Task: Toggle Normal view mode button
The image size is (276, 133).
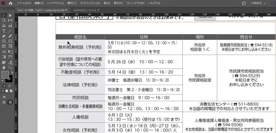Action: (4, 103)
